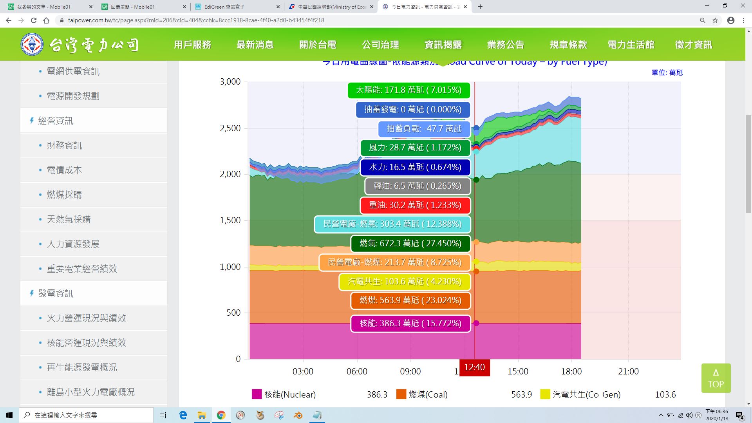Open 業務公告 navigation menu
The height and width of the screenshot is (423, 752).
coord(506,45)
